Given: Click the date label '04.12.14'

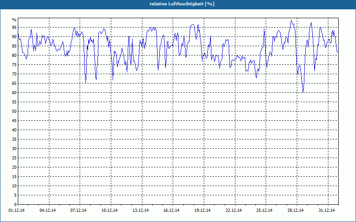Looking at the screenshot, I should [x=48, y=210].
